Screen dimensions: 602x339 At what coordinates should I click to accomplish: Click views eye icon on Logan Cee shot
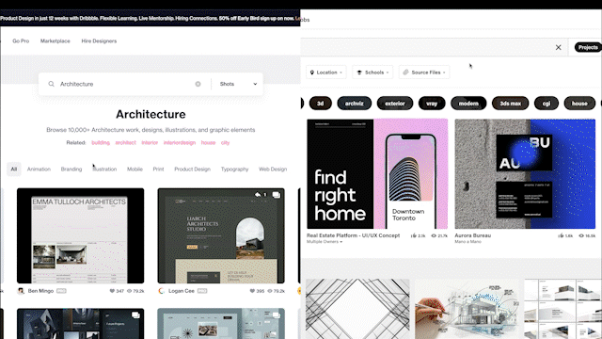coord(270,291)
